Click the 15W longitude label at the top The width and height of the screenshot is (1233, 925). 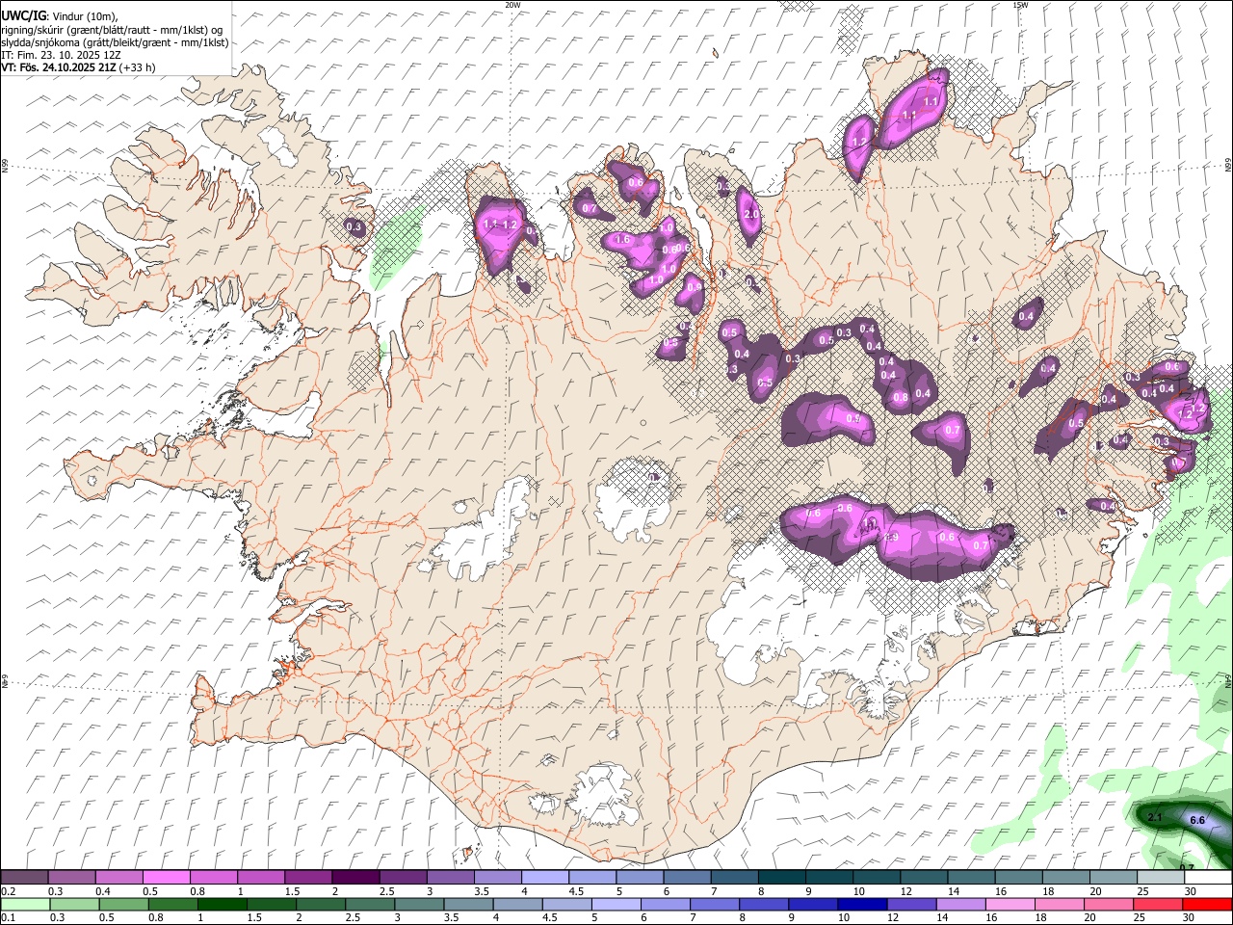point(1020,4)
